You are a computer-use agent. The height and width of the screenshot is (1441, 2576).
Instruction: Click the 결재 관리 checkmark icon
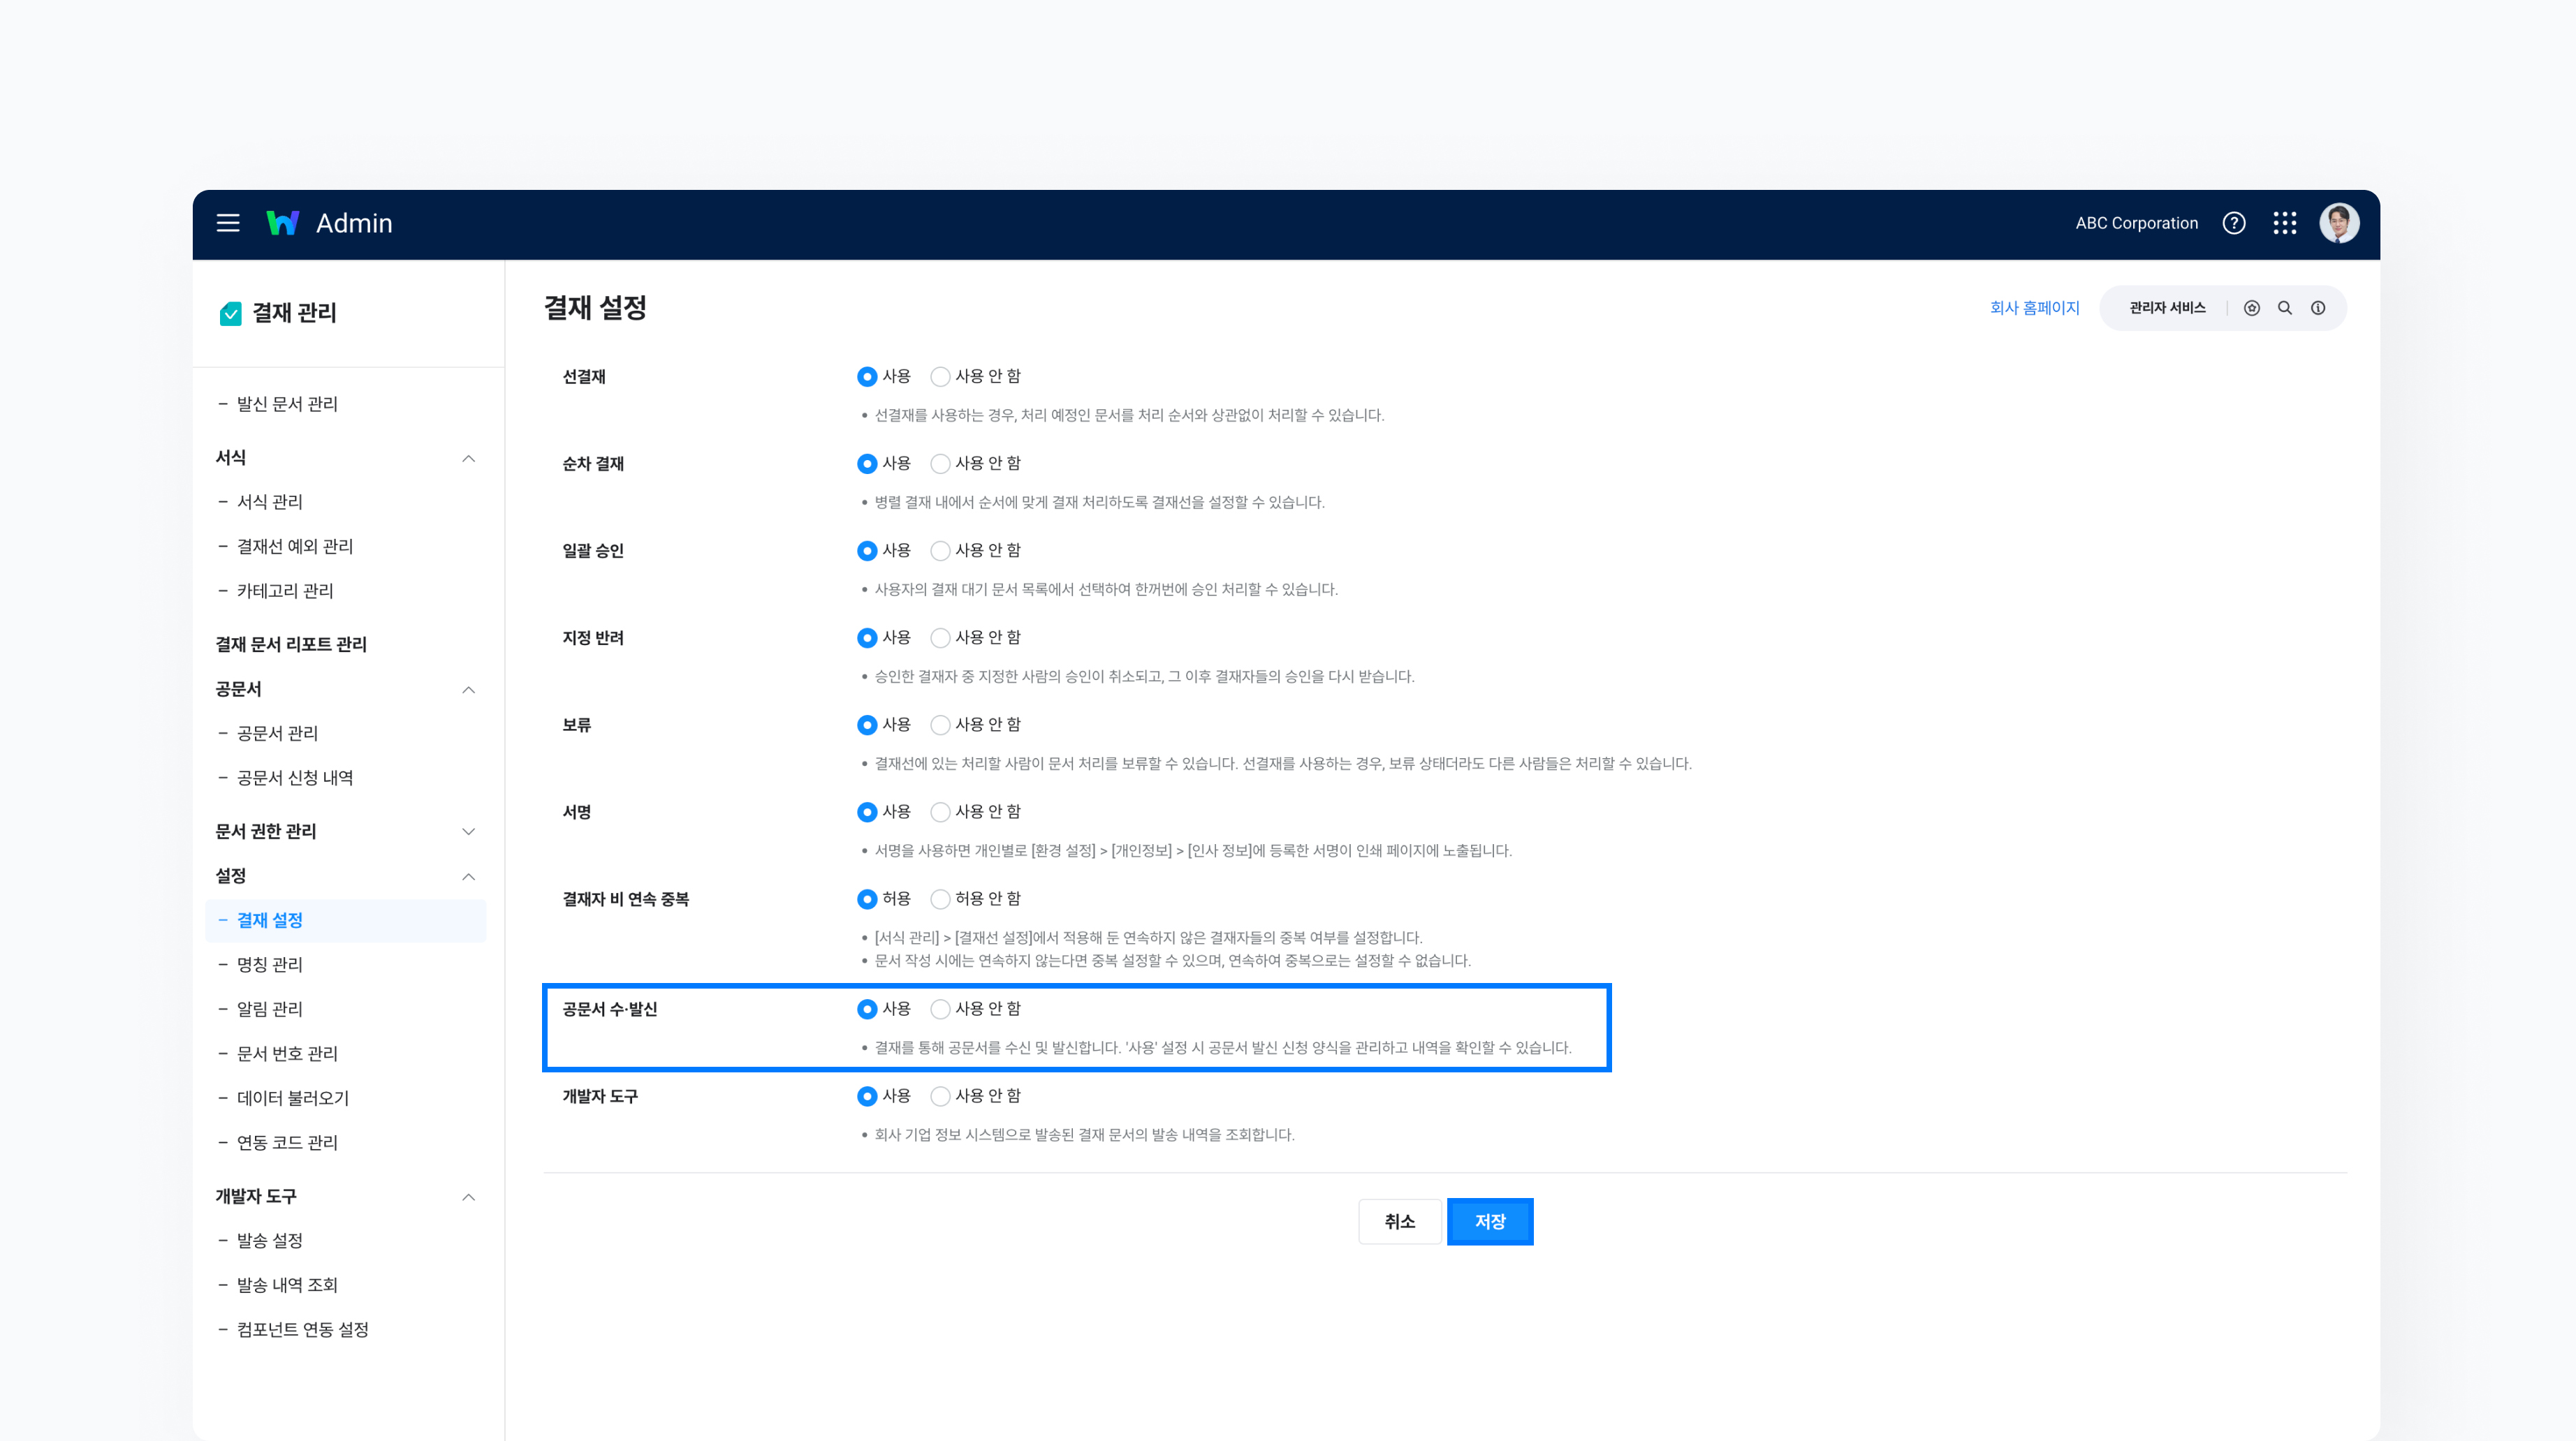click(230, 313)
